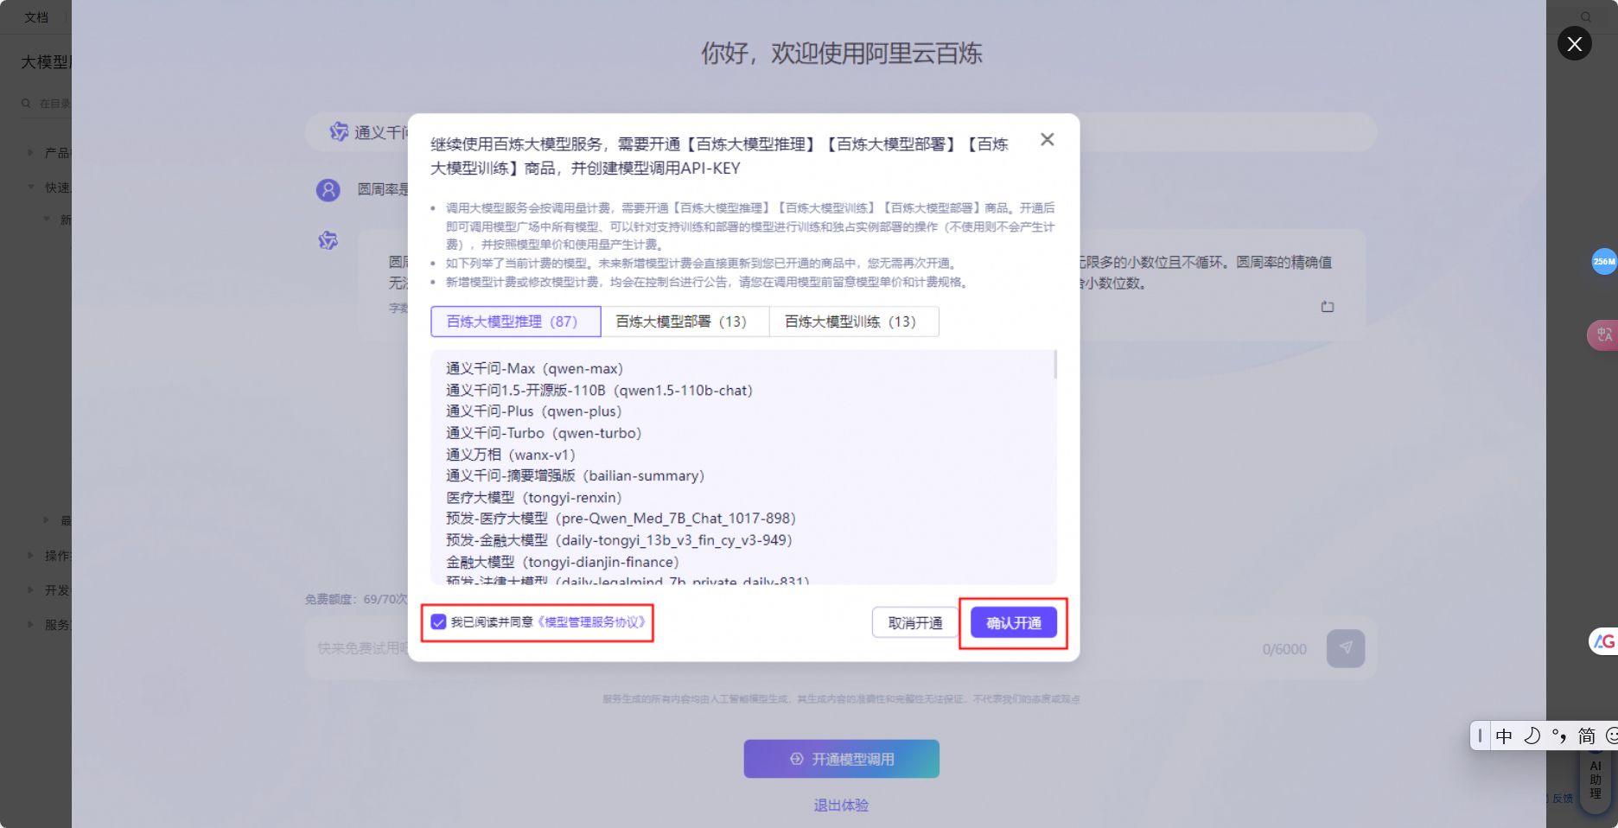The width and height of the screenshot is (1618, 828).
Task: Click the copy icon in the answer card
Action: 1328,306
